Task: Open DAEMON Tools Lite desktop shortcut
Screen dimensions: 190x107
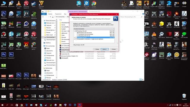Action: [34, 25]
